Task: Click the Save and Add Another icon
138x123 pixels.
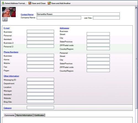Action: 49,3
